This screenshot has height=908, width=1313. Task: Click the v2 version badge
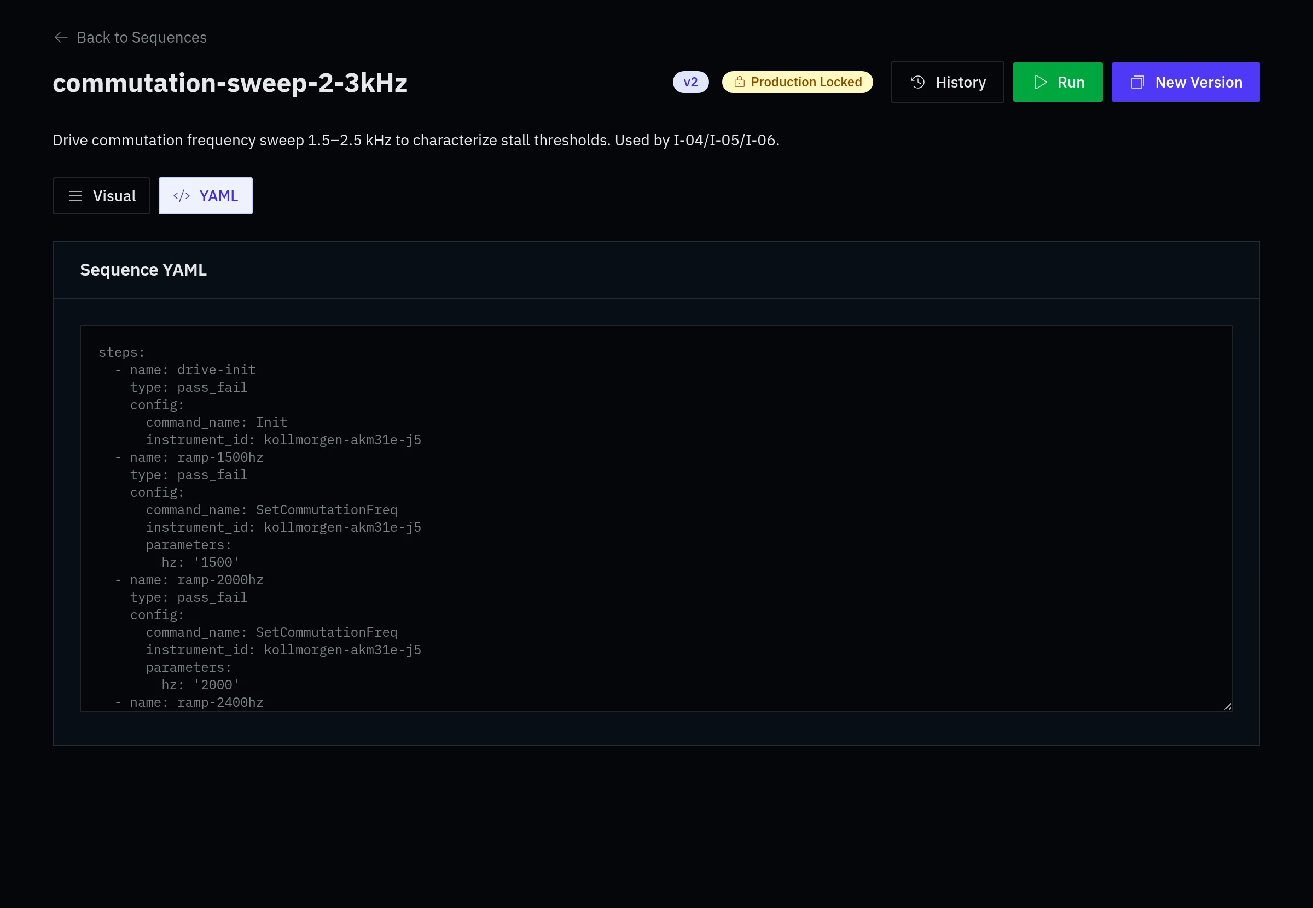(x=690, y=82)
